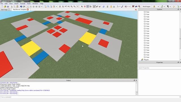The image size is (181, 102).
Task: Open the Insert menu
Action: 16,4
